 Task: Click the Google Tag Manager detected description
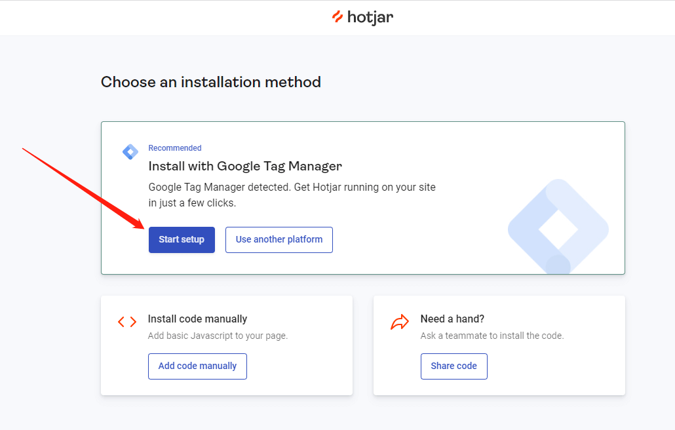pos(292,195)
